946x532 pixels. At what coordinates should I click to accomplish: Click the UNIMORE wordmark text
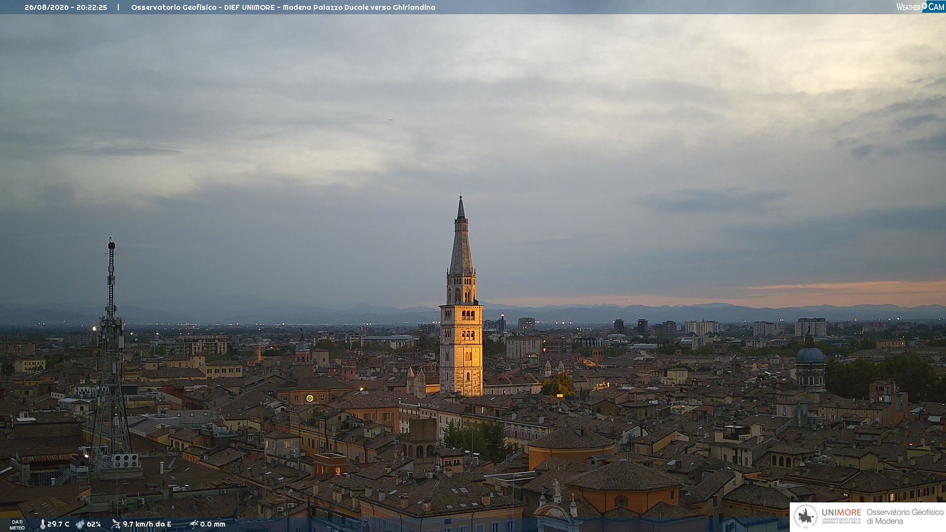tap(841, 513)
